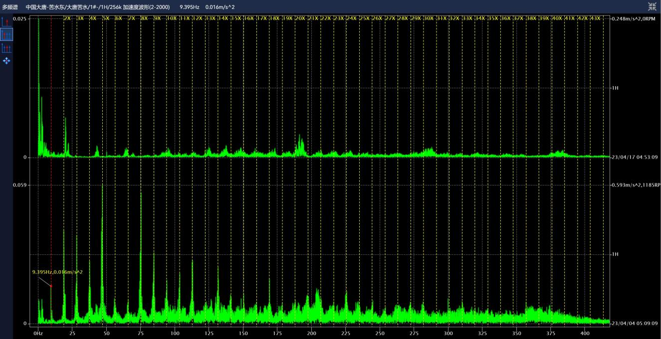
Task: Click the 250 tick on the frequency axis
Action: point(380,333)
